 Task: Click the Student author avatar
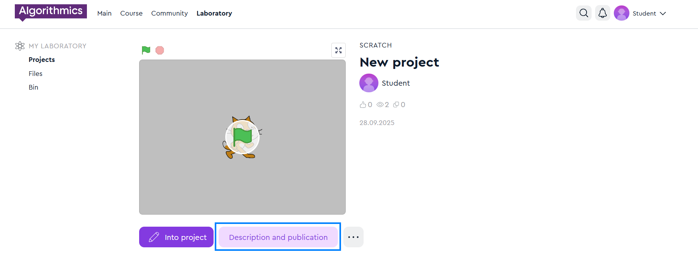(x=369, y=83)
